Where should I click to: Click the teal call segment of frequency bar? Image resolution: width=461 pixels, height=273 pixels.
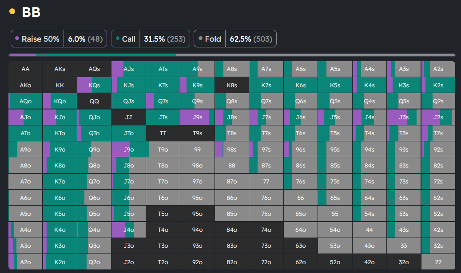tap(106, 55)
